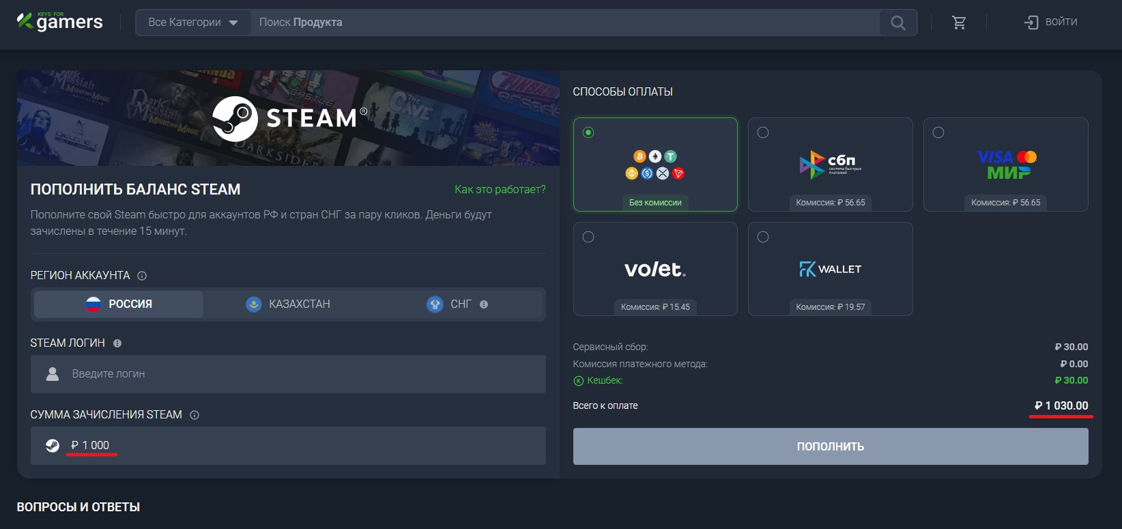Click the Visa Mastercard МИР logo
The height and width of the screenshot is (529, 1122).
pyautogui.click(x=1006, y=165)
